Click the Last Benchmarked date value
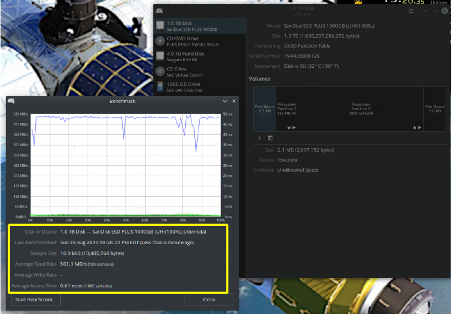451x314 pixels. 127,242
